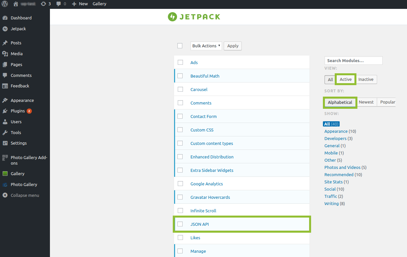The width and height of the screenshot is (407, 257).
Task: Click the plus New icon
Action: (x=74, y=4)
